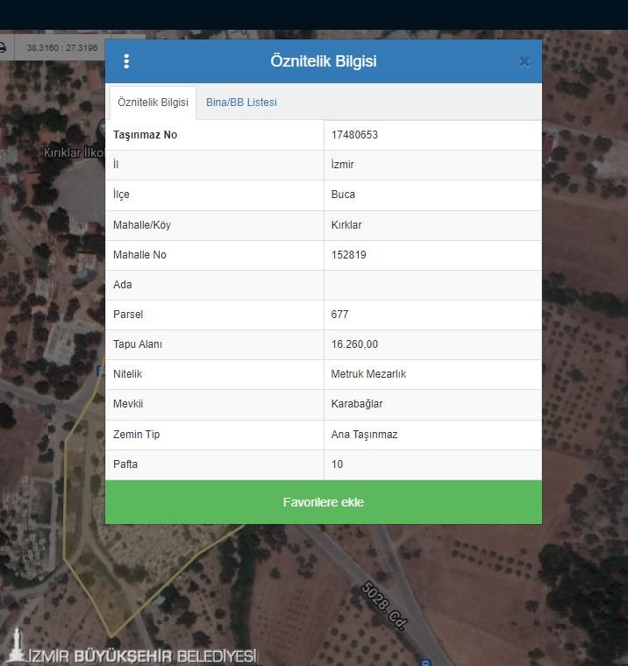Close the Öznitelik Bilgisi dialog
The image size is (628, 666).
[524, 61]
